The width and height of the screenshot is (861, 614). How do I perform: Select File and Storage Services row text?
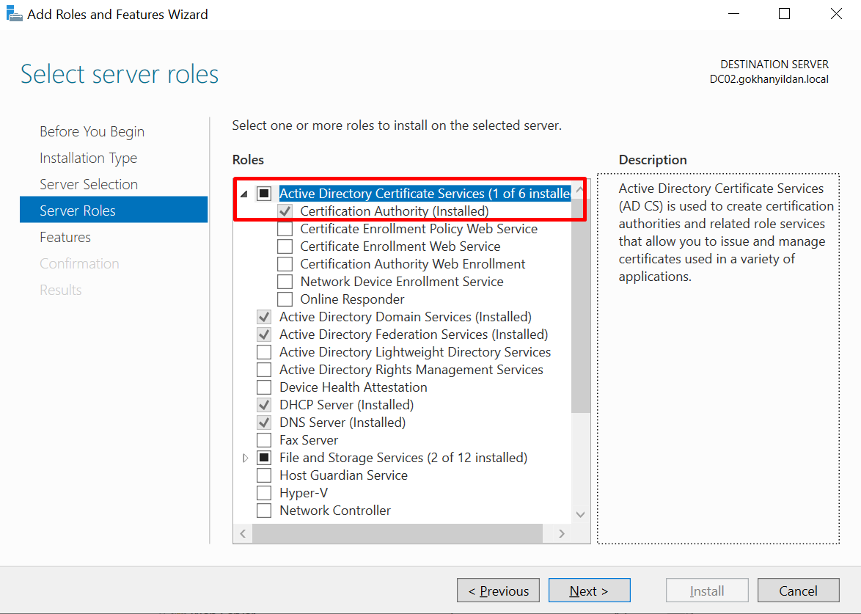403,458
